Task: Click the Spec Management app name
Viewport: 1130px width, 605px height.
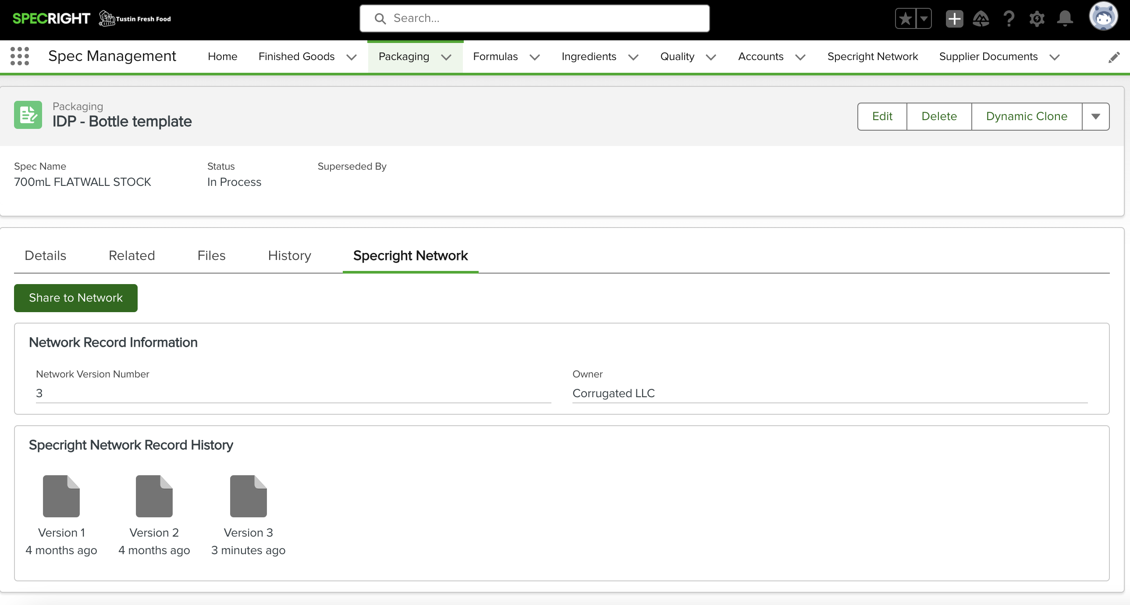Action: pos(112,56)
